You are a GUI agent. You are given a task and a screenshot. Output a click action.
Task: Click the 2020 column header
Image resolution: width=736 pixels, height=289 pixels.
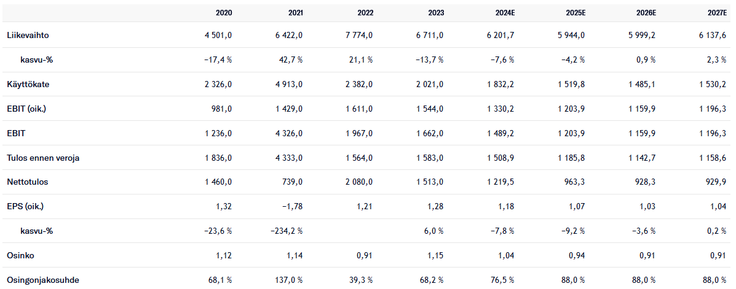pyautogui.click(x=223, y=12)
